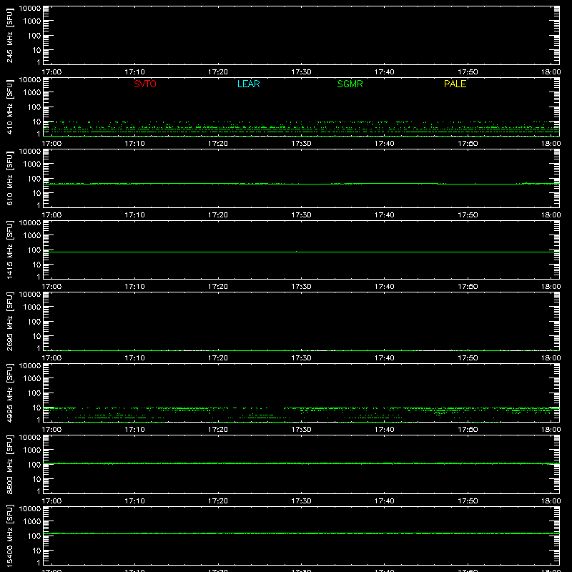The height and width of the screenshot is (572, 572).
Task: Click the 8800 MHz [SFU] axis label
Action: pos(10,464)
